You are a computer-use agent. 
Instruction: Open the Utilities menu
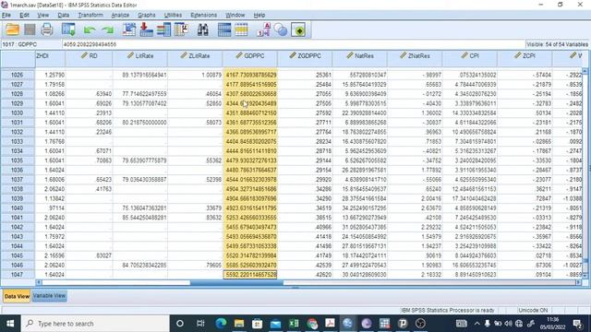(173, 15)
